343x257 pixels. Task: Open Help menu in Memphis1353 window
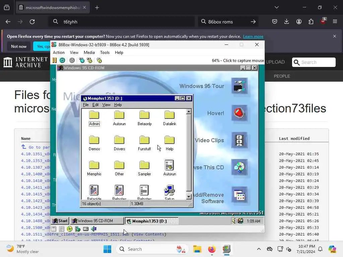coord(118,105)
